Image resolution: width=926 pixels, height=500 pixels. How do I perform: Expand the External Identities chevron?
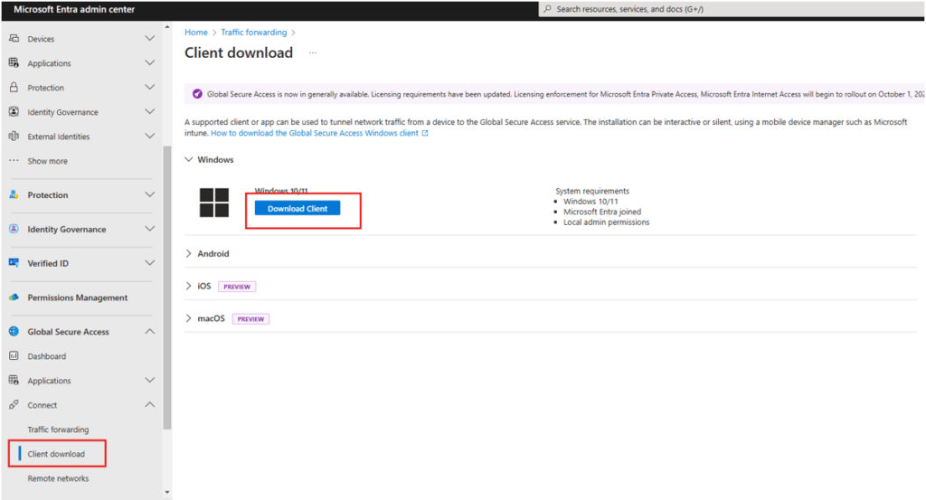coord(150,137)
